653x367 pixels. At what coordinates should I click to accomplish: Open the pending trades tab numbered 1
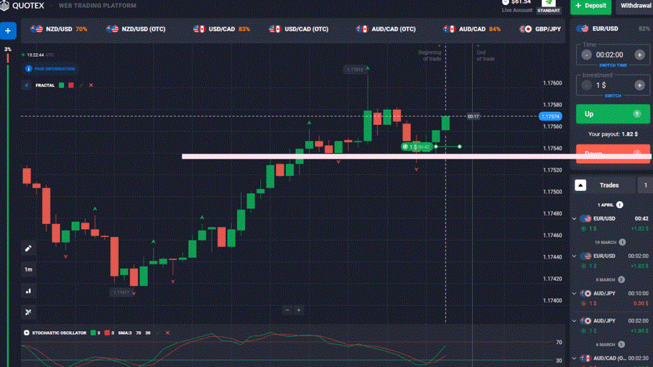pyautogui.click(x=645, y=185)
